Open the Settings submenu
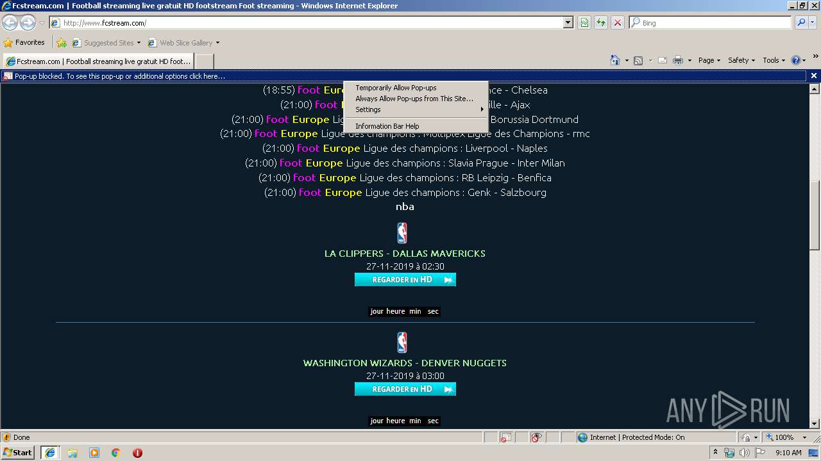This screenshot has width=821, height=461. pos(416,109)
